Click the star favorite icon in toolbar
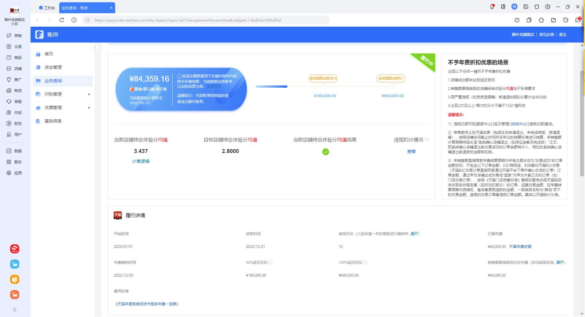 [541, 20]
